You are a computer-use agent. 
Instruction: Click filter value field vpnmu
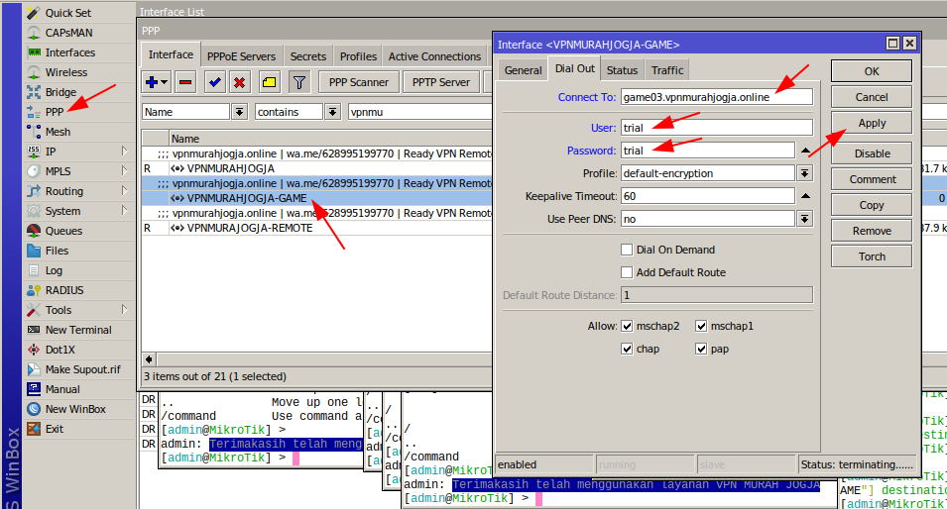[x=420, y=112]
